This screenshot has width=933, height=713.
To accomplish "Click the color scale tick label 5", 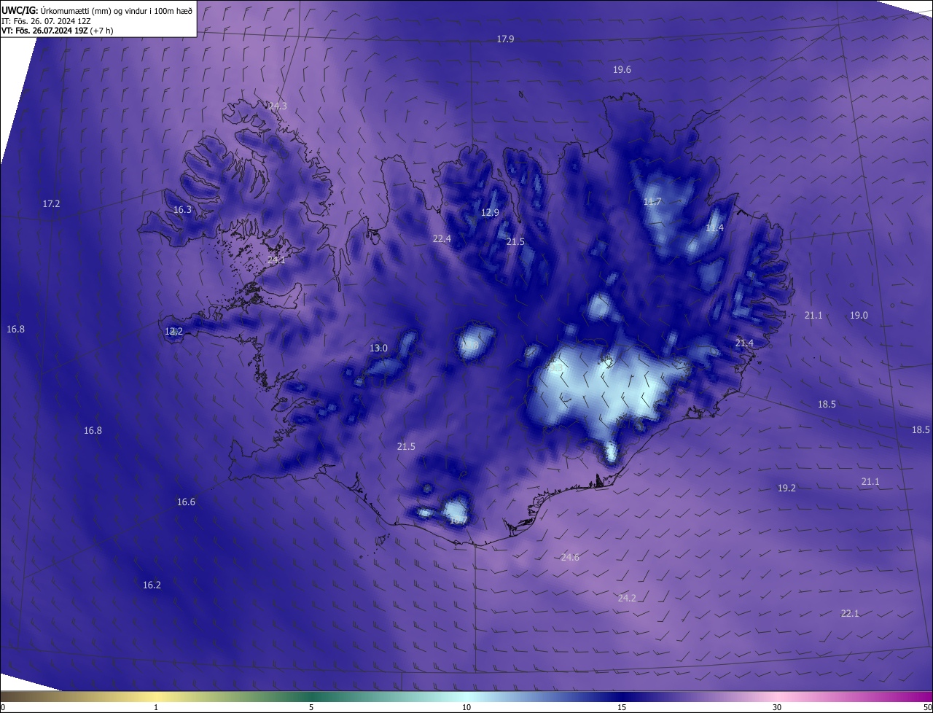I will 311,707.
